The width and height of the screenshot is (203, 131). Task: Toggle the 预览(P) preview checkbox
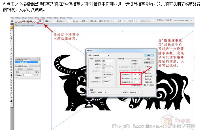(x=146, y=67)
